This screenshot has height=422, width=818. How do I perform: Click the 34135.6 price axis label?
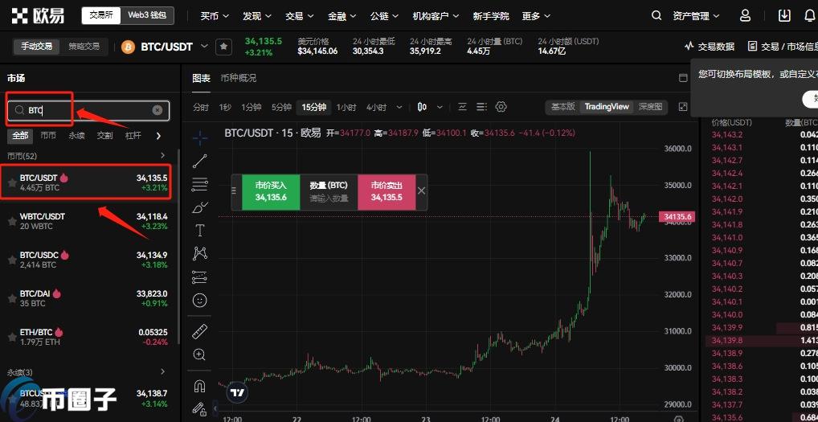coord(677,216)
